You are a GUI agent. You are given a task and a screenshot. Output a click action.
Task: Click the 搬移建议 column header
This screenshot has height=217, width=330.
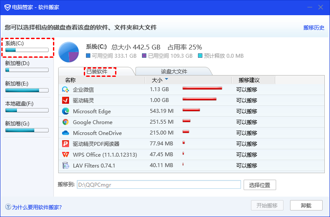254,80
